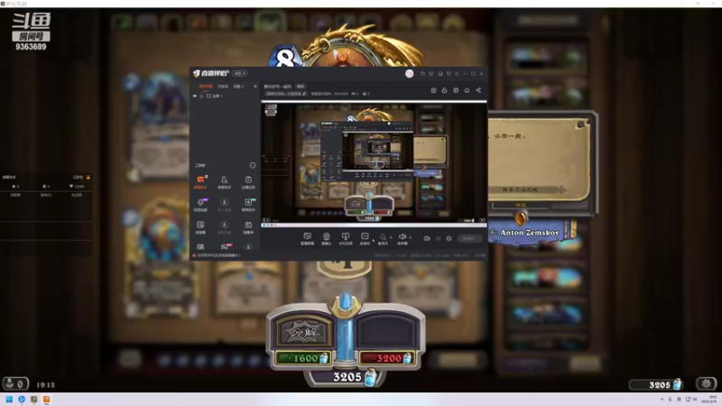This screenshot has height=406, width=722.
Task: Open Hearthstone friends list button
Action: 15,383
